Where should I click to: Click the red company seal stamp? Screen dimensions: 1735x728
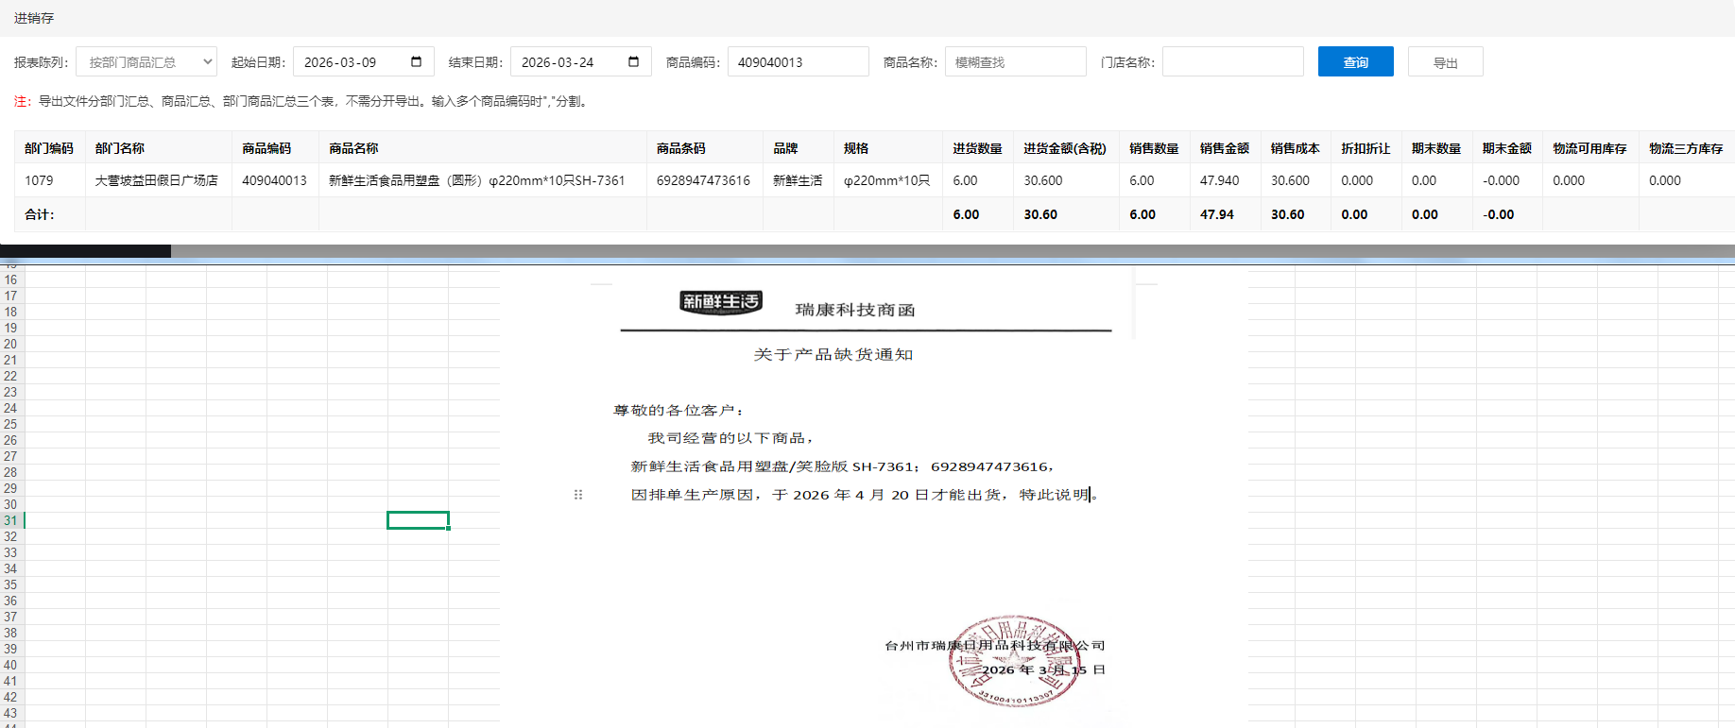(x=1014, y=661)
